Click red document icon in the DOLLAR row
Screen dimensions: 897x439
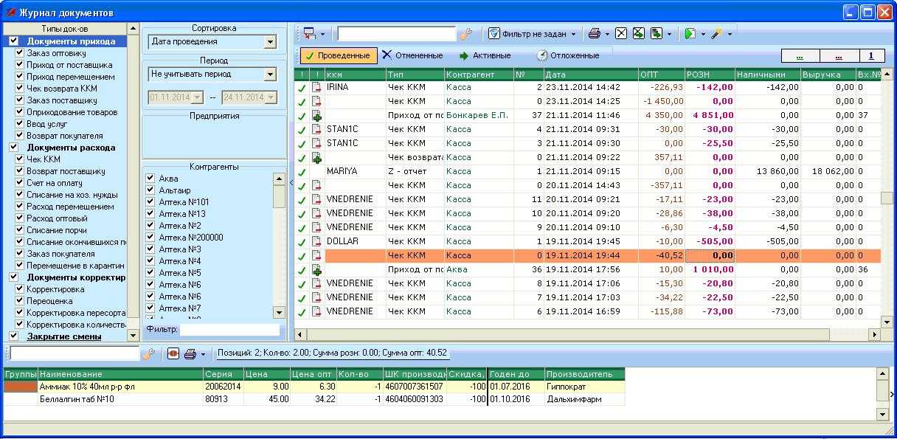(317, 242)
